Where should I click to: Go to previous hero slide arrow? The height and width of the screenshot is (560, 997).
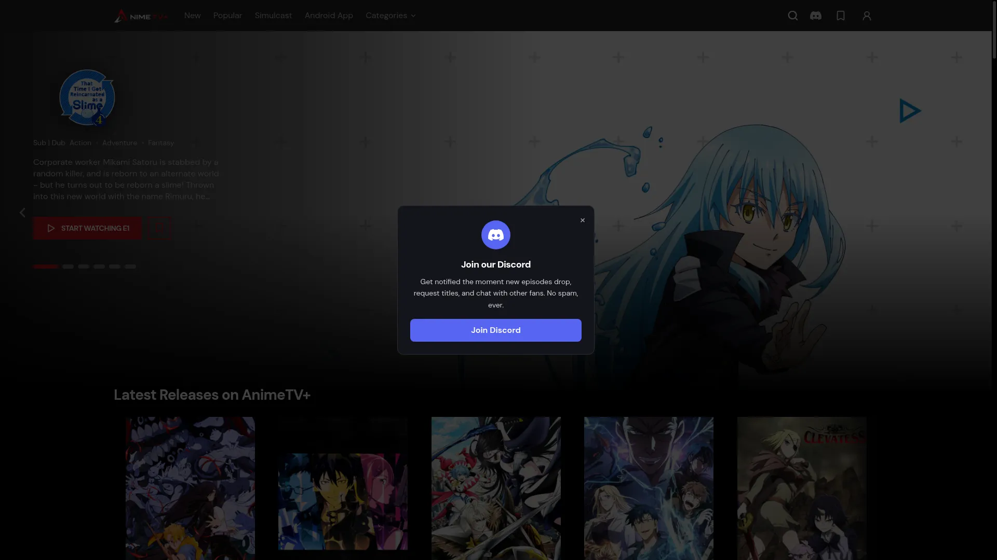22,213
